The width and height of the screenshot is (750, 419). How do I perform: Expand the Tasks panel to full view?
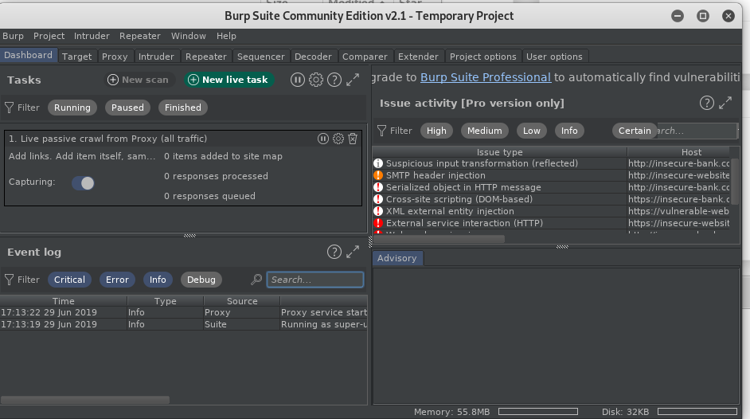353,80
